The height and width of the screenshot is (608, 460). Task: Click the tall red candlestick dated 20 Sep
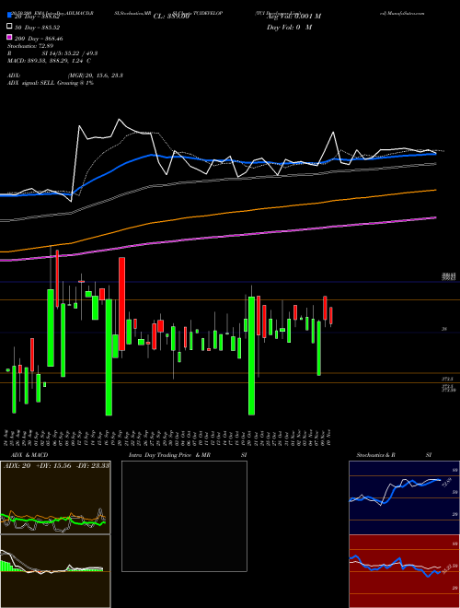coord(121,304)
